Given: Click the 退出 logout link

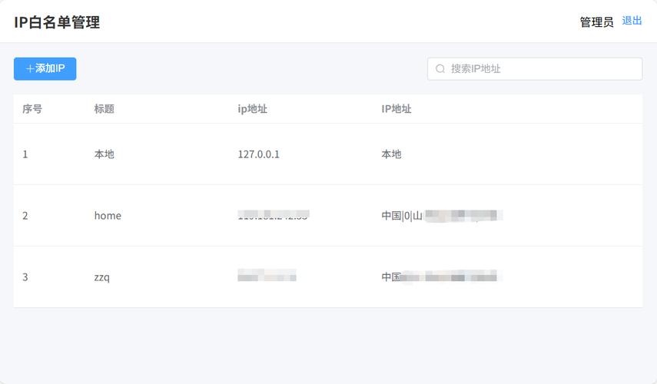Looking at the screenshot, I should tap(632, 21).
